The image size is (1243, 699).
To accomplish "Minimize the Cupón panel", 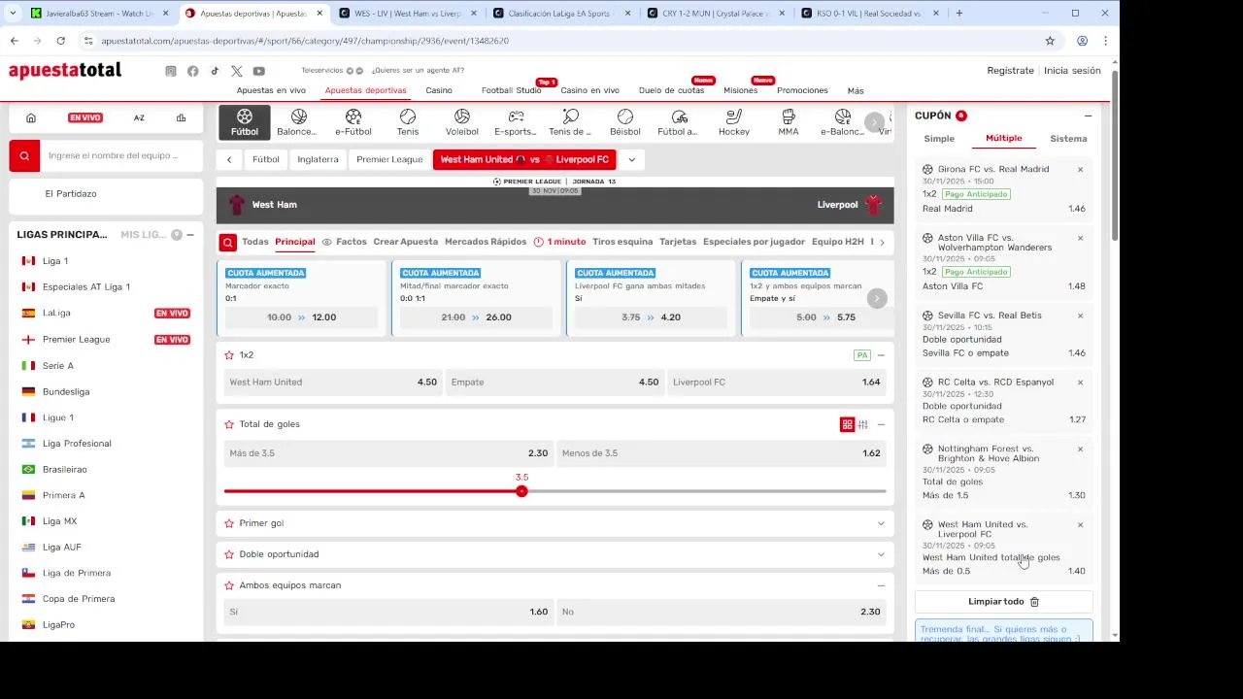I will click(x=1088, y=116).
